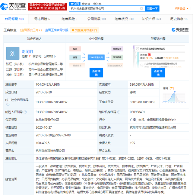
Task: Switch to the 经营风险 tab
Action: point(69,19)
